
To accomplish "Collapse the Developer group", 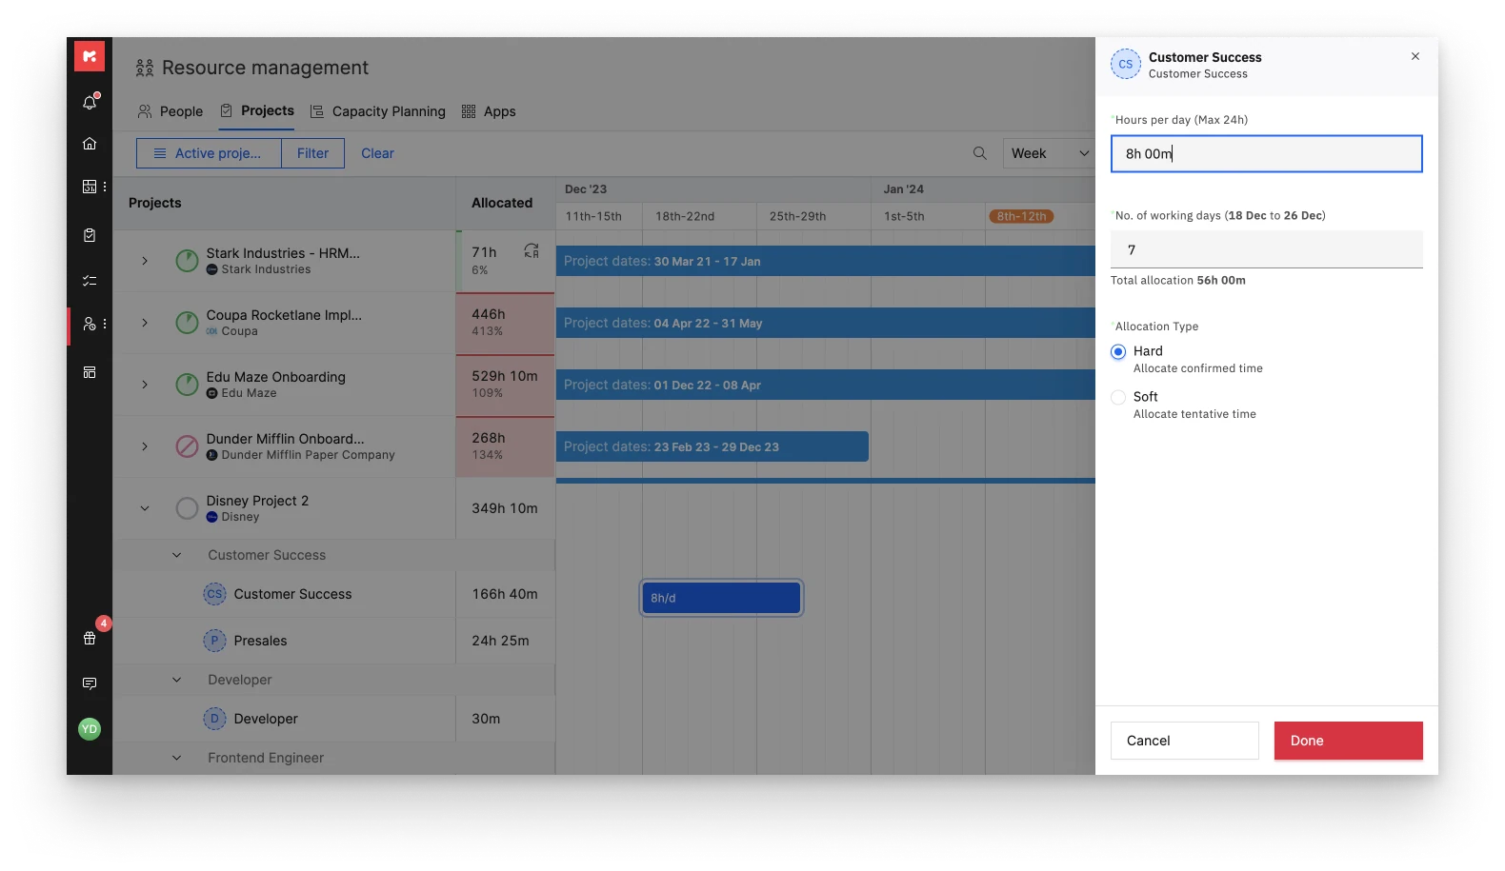I will point(176,680).
